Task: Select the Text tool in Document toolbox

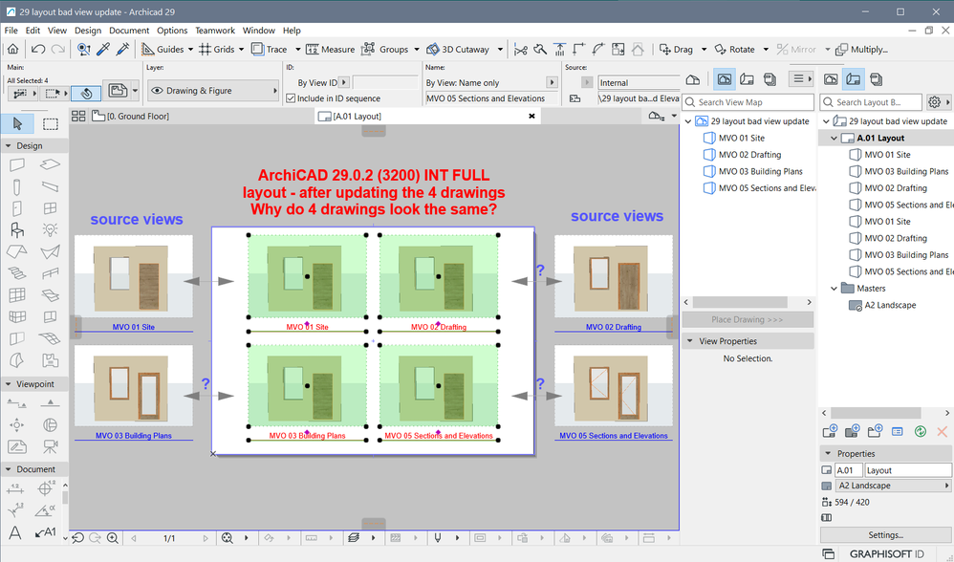Action: click(x=15, y=532)
